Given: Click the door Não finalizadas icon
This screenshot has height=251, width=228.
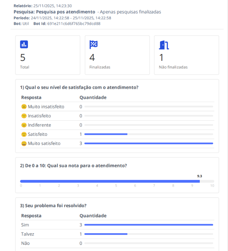Looking at the screenshot, I should coord(164,45).
